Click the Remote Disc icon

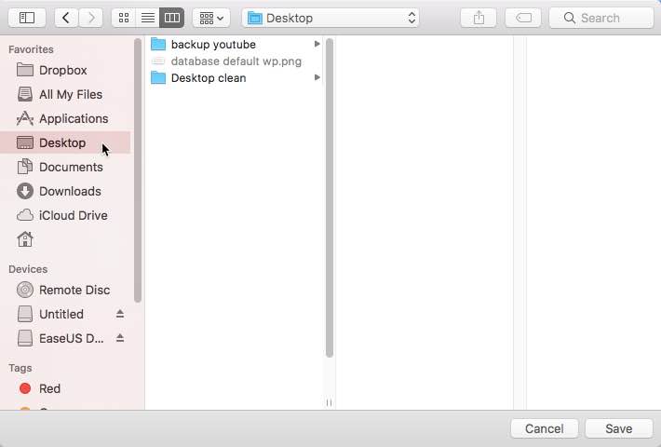[25, 290]
